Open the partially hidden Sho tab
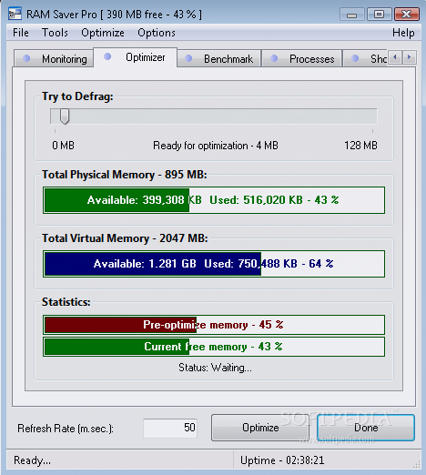The height and width of the screenshot is (475, 426). coord(365,58)
